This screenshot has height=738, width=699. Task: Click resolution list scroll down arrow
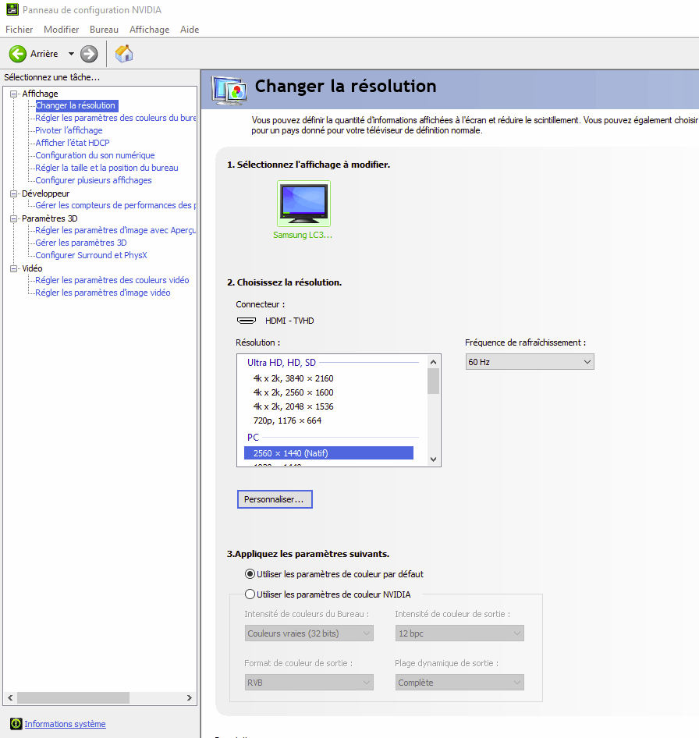(433, 459)
